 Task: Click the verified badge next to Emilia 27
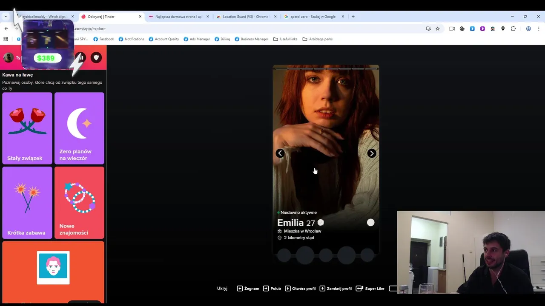click(321, 222)
